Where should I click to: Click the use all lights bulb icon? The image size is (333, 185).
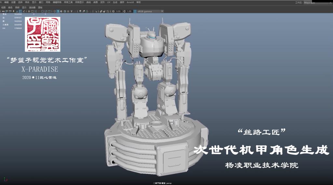pyautogui.click(x=71, y=11)
